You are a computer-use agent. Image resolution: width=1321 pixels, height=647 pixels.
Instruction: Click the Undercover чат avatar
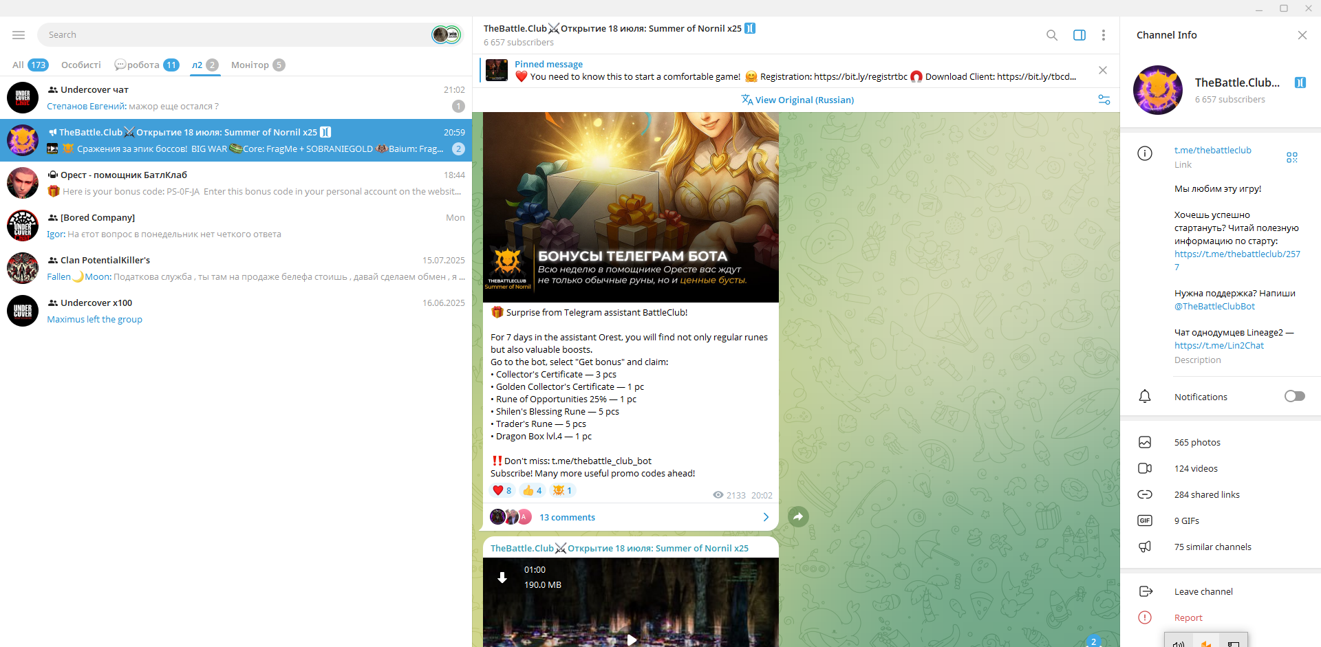click(x=23, y=98)
